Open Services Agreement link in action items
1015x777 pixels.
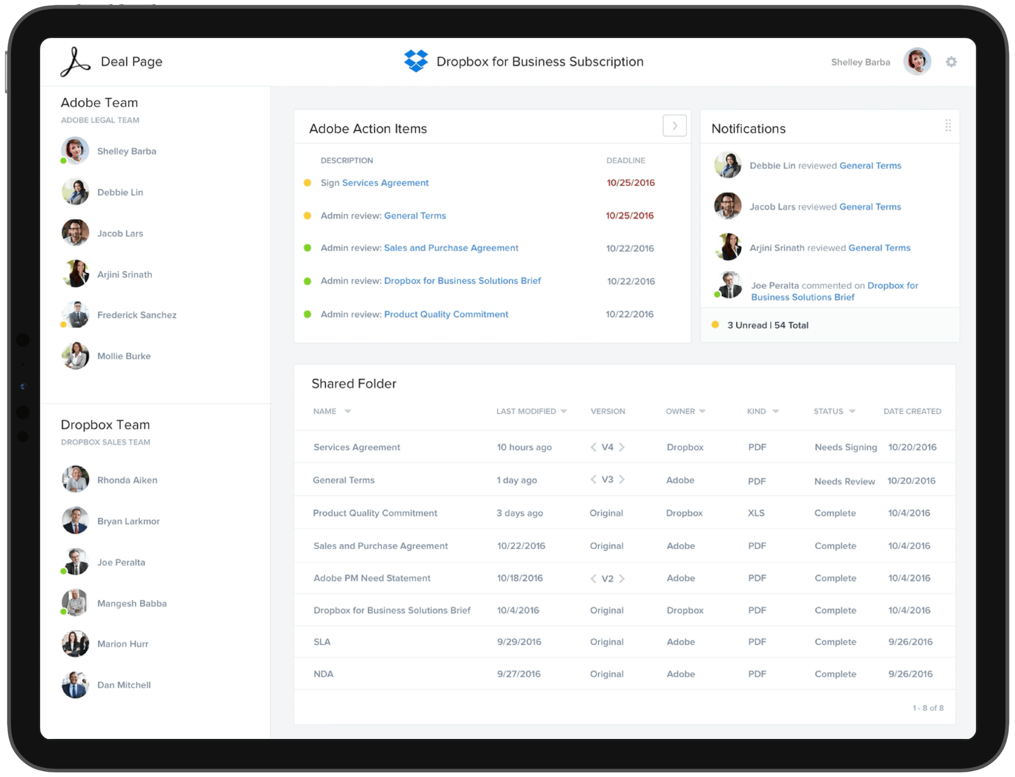tap(385, 183)
